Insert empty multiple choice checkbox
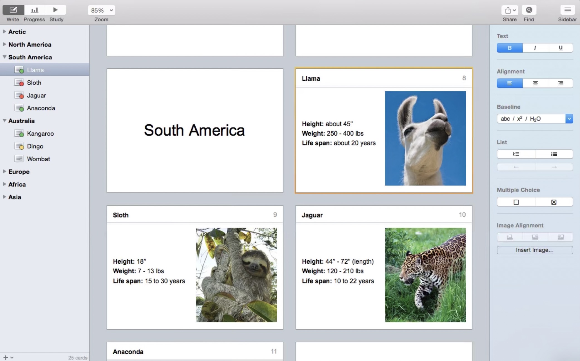Screen dimensions: 580x361 pyautogui.click(x=516, y=202)
